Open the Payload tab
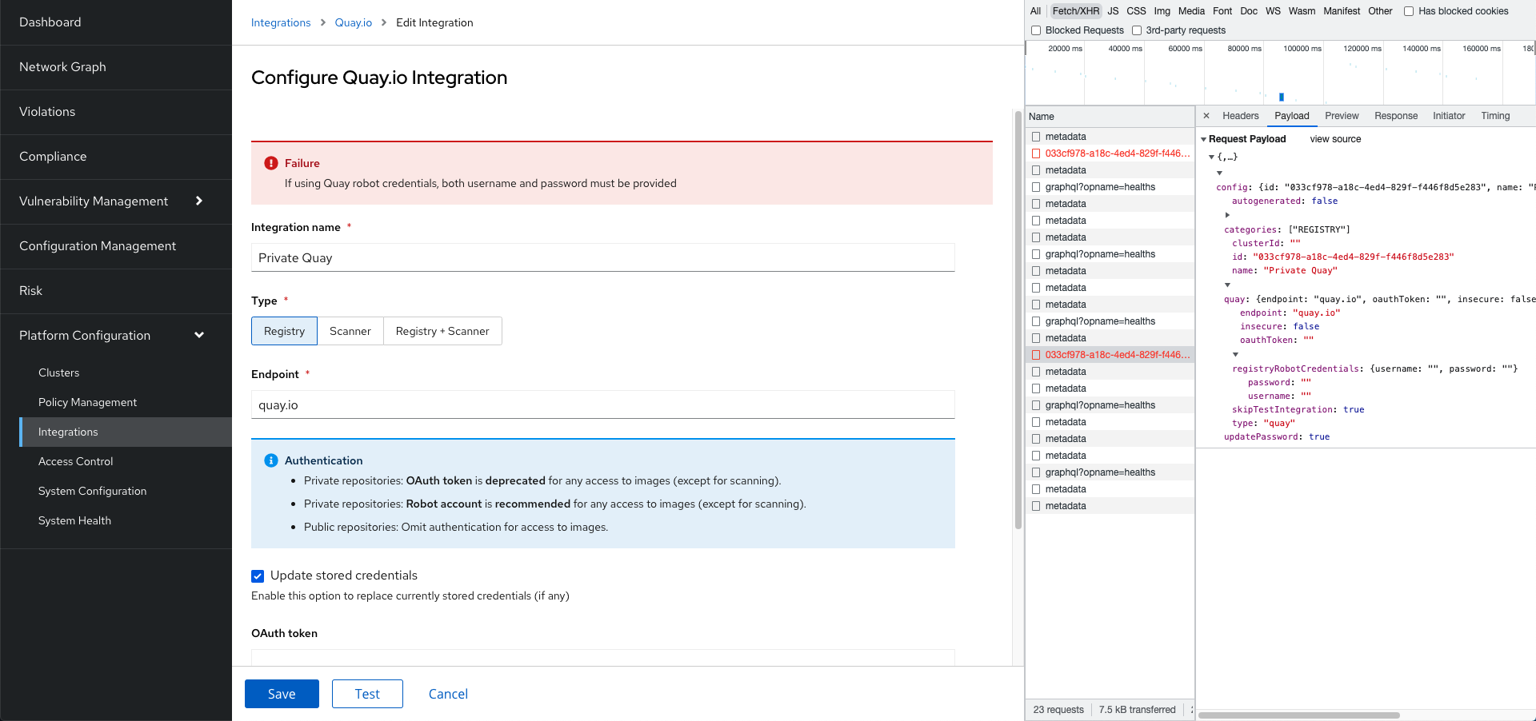Screen dimensions: 1536x721 click(1292, 116)
